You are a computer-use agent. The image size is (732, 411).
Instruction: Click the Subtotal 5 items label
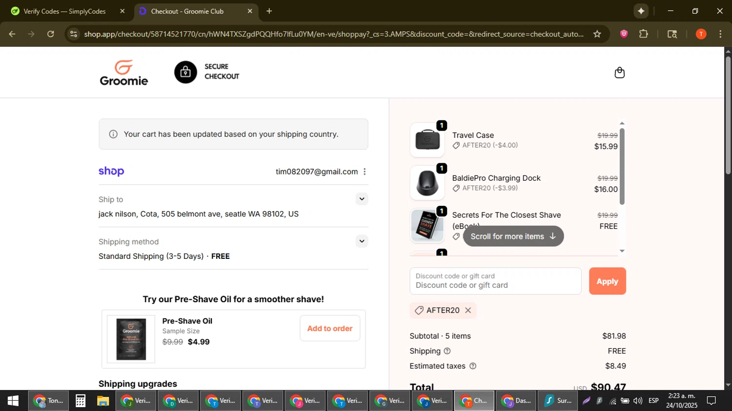pos(440,336)
